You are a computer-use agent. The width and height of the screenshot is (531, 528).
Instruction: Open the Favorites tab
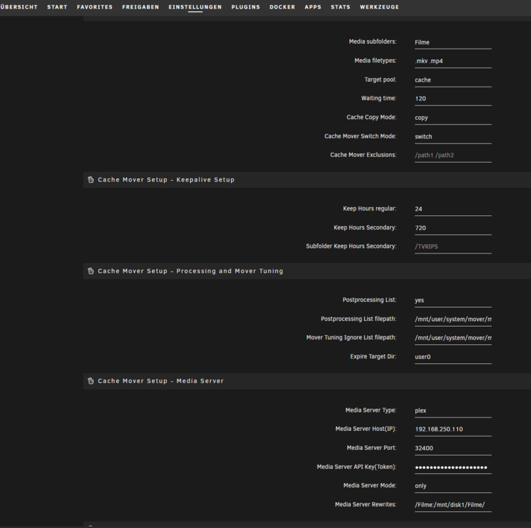click(x=94, y=7)
